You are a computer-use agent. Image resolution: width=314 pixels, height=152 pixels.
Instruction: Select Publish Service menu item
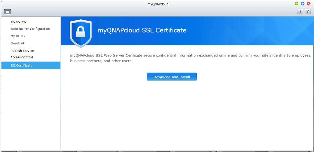point(22,51)
